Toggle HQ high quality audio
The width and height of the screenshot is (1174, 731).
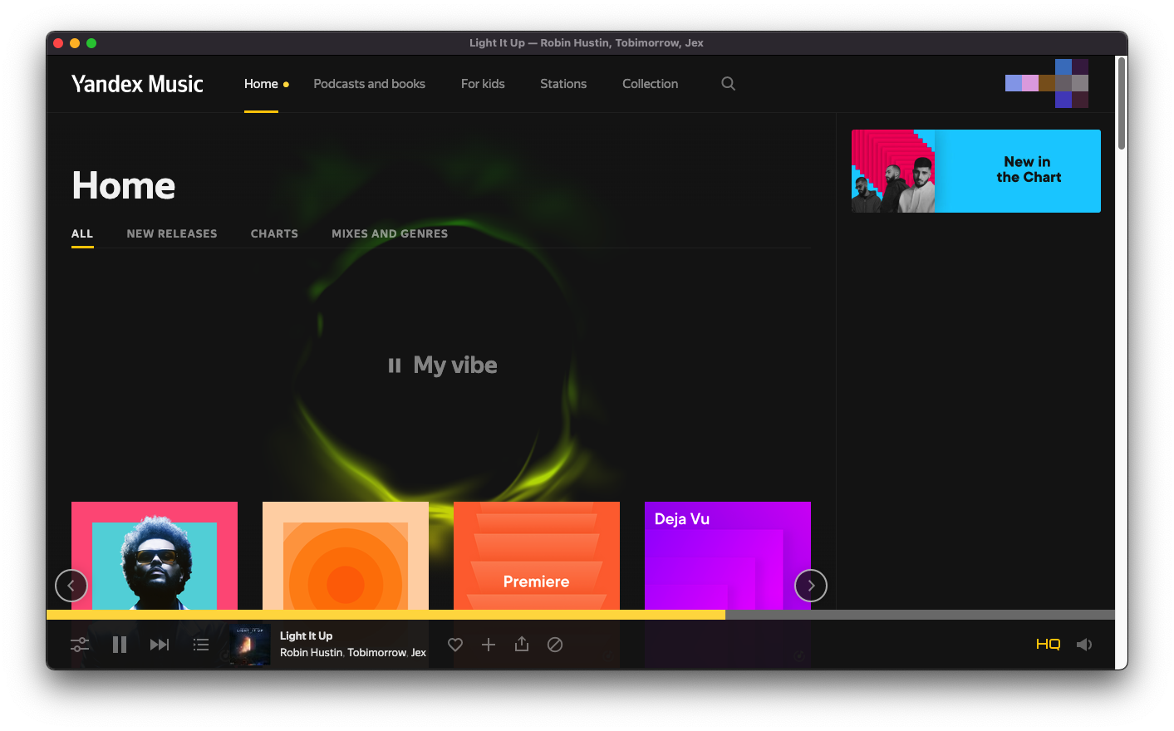point(1049,645)
